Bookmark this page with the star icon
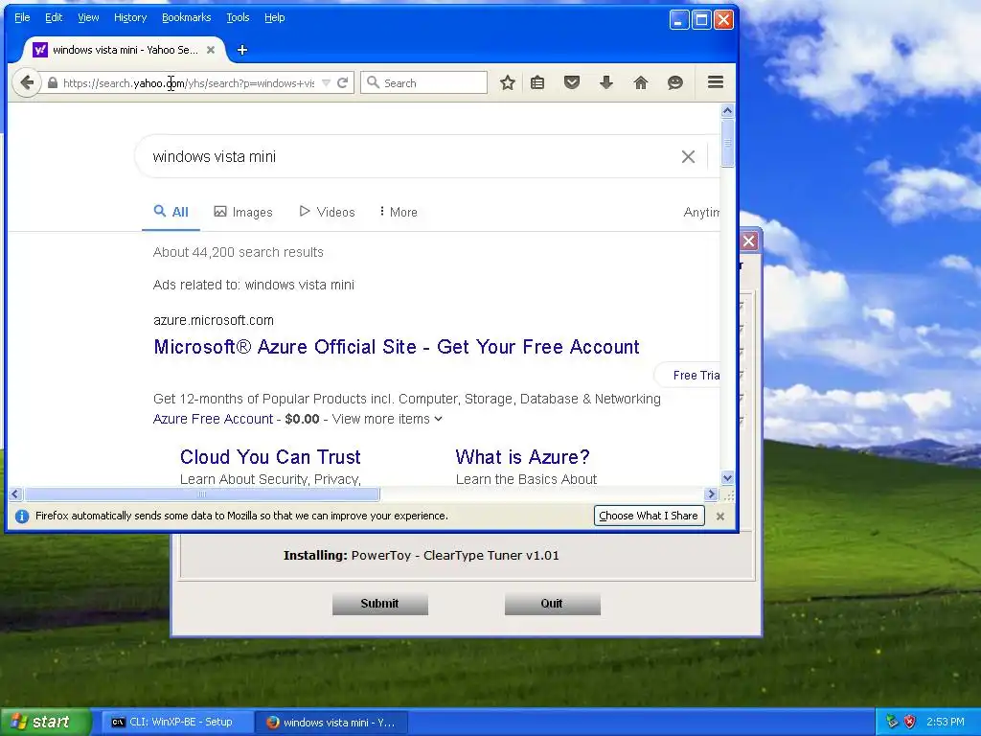 [508, 82]
